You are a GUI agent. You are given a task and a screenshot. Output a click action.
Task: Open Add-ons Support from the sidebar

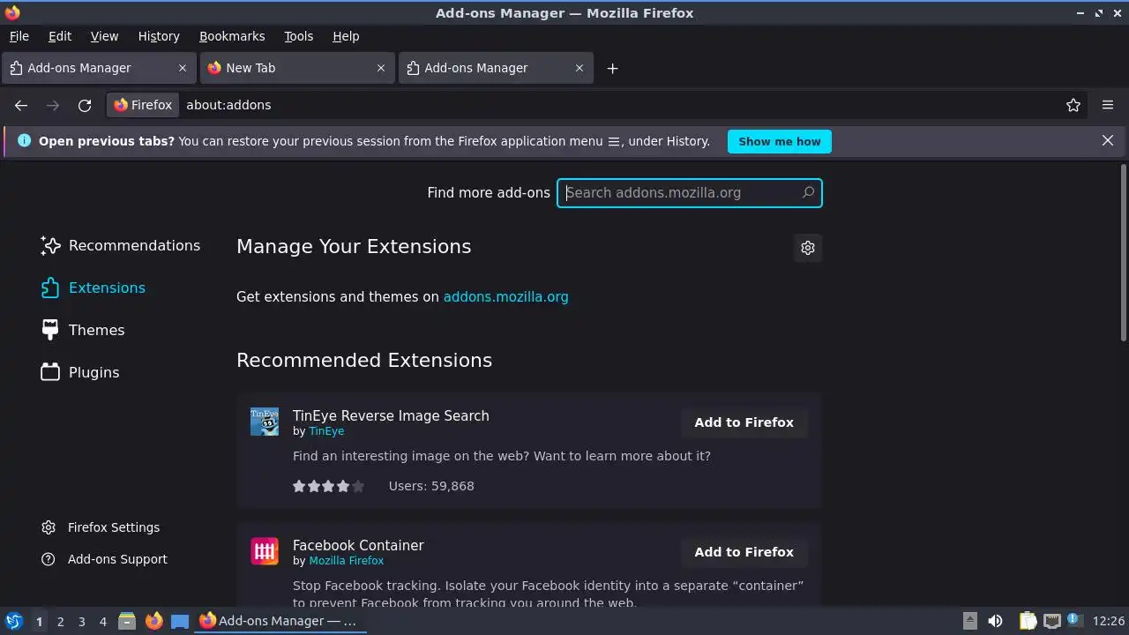104,559
